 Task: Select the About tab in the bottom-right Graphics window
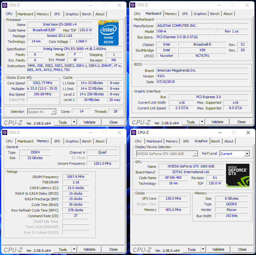tap(229, 141)
